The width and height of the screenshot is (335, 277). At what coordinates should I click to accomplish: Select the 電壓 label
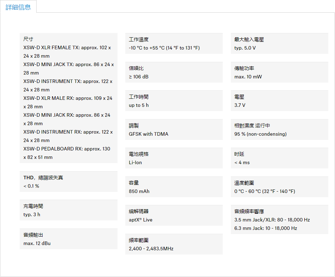tap(239, 97)
